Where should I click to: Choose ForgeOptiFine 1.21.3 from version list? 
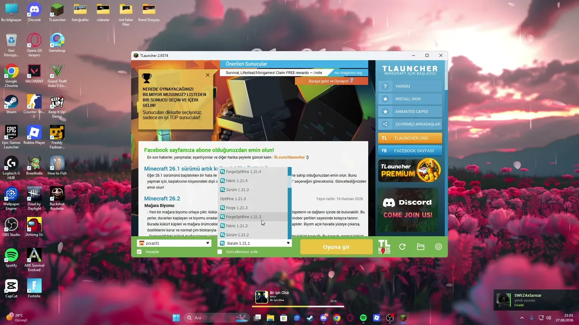tap(253, 217)
